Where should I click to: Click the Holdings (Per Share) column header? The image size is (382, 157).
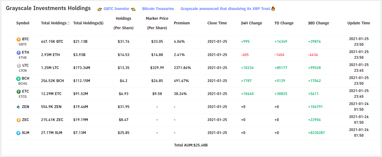(x=124, y=23)
